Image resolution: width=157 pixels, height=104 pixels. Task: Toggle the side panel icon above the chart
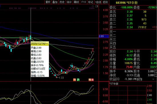(x=96, y=6)
